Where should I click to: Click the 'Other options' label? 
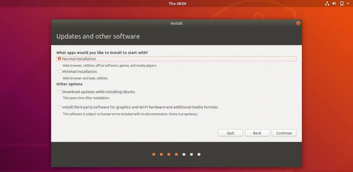pos(69,84)
